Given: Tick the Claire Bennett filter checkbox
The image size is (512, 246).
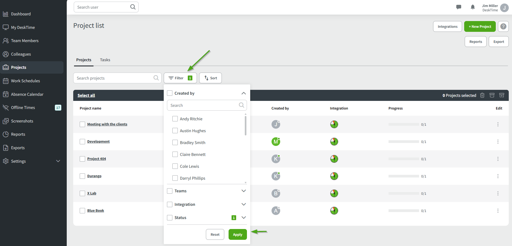Looking at the screenshot, I should [175, 154].
